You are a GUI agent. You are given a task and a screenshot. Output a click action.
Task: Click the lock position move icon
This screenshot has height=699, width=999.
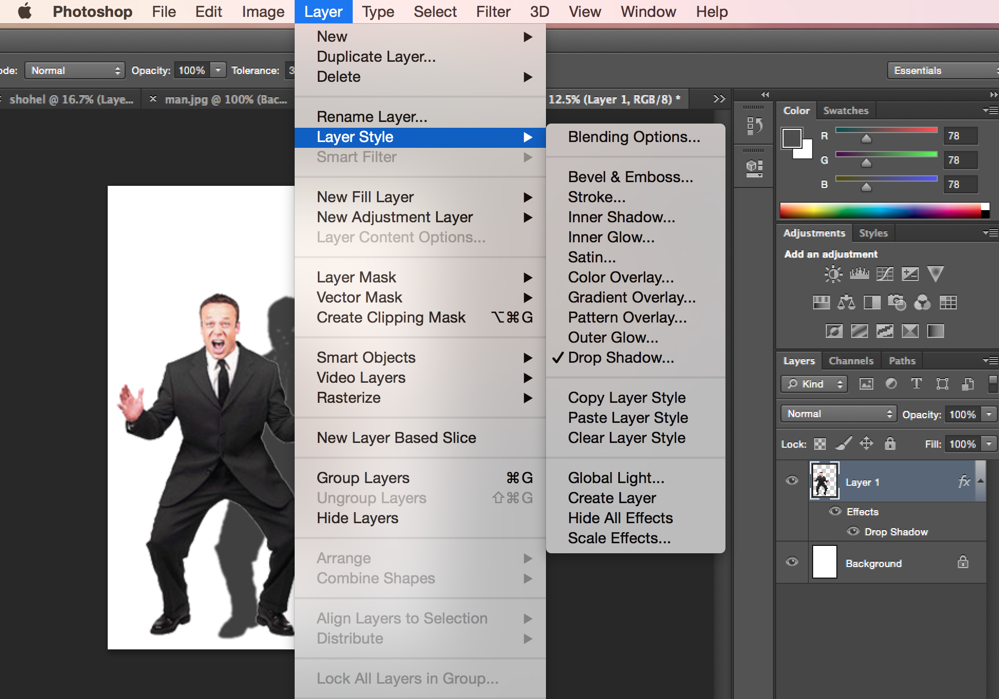[x=866, y=443]
